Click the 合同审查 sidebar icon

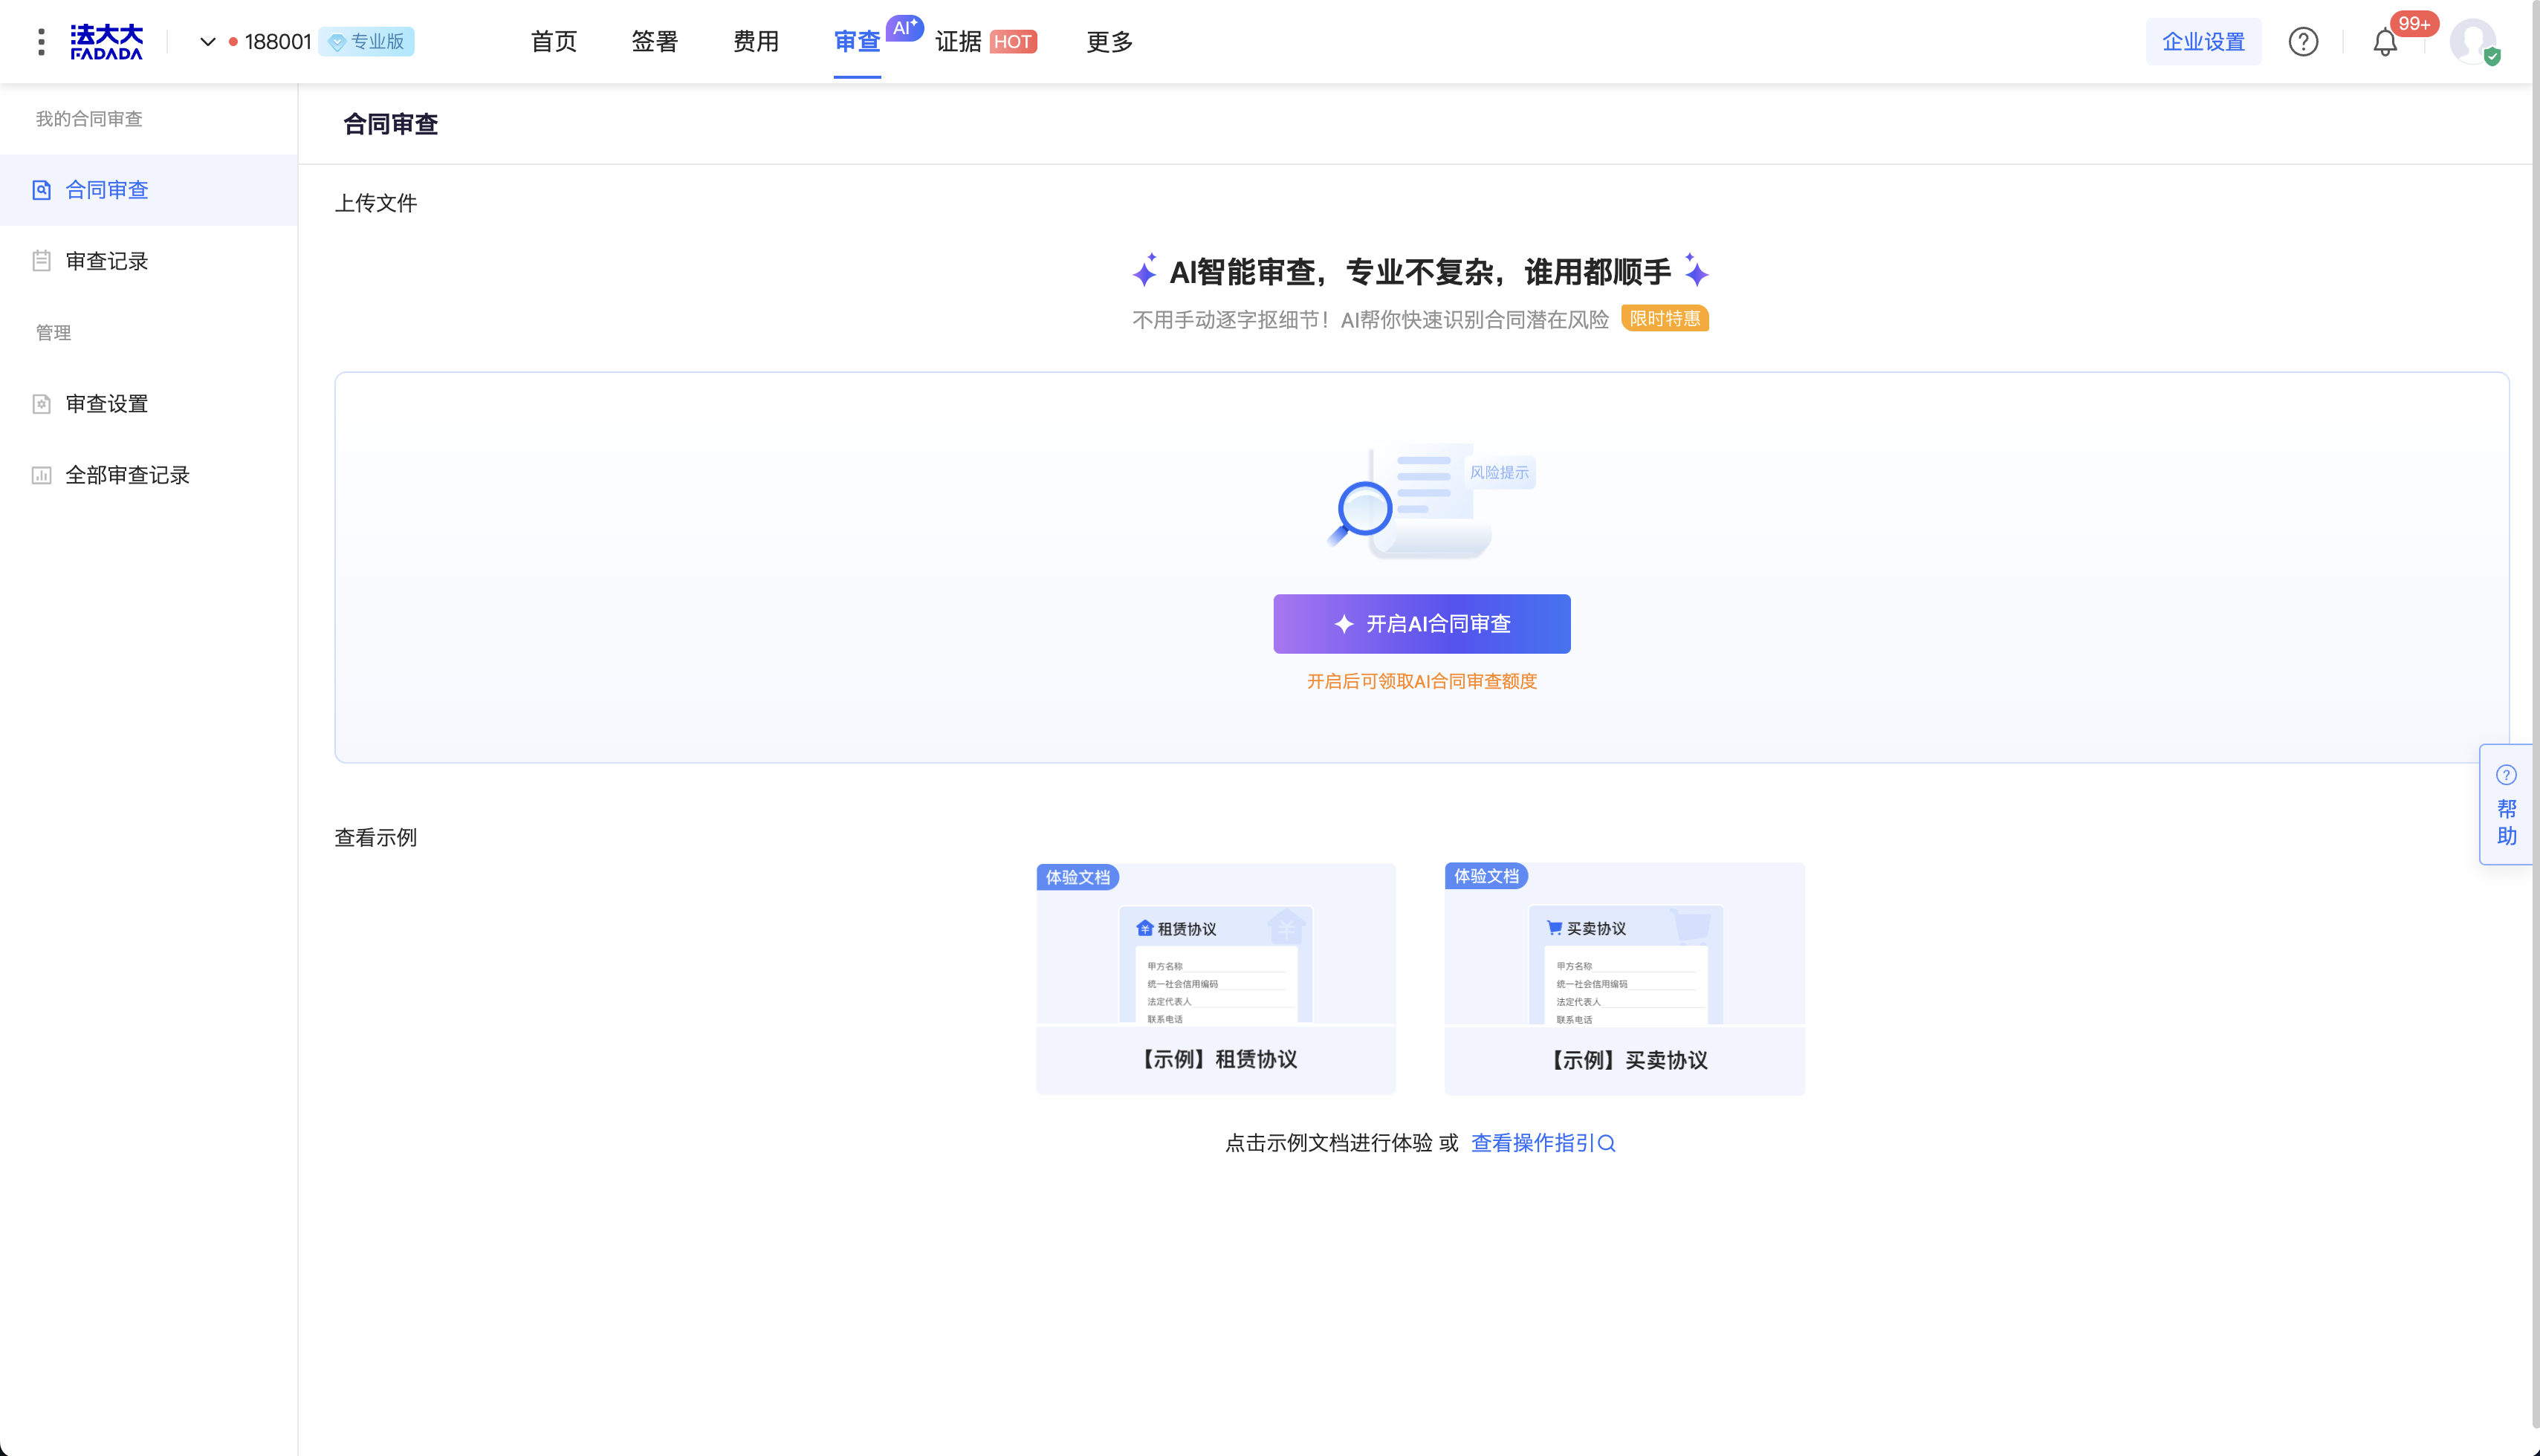(x=41, y=190)
